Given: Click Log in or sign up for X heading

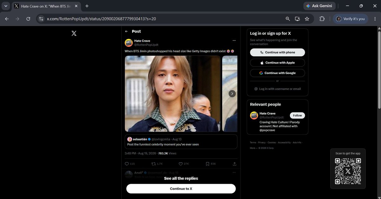Looking at the screenshot, I should pyautogui.click(x=271, y=33).
